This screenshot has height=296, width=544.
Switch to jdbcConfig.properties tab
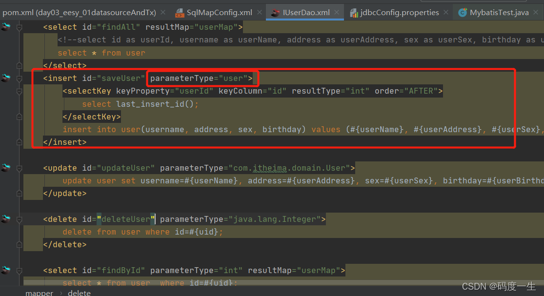coord(399,13)
